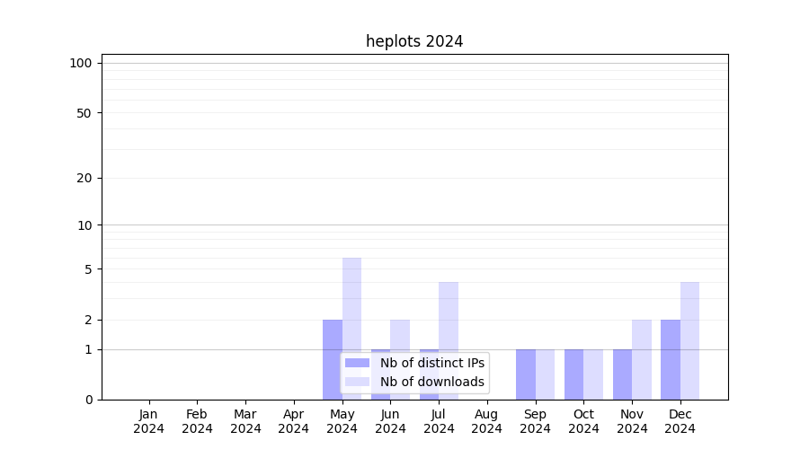Click the 'Apr 2024' x-axis label
809x449 pixels.
(x=294, y=421)
